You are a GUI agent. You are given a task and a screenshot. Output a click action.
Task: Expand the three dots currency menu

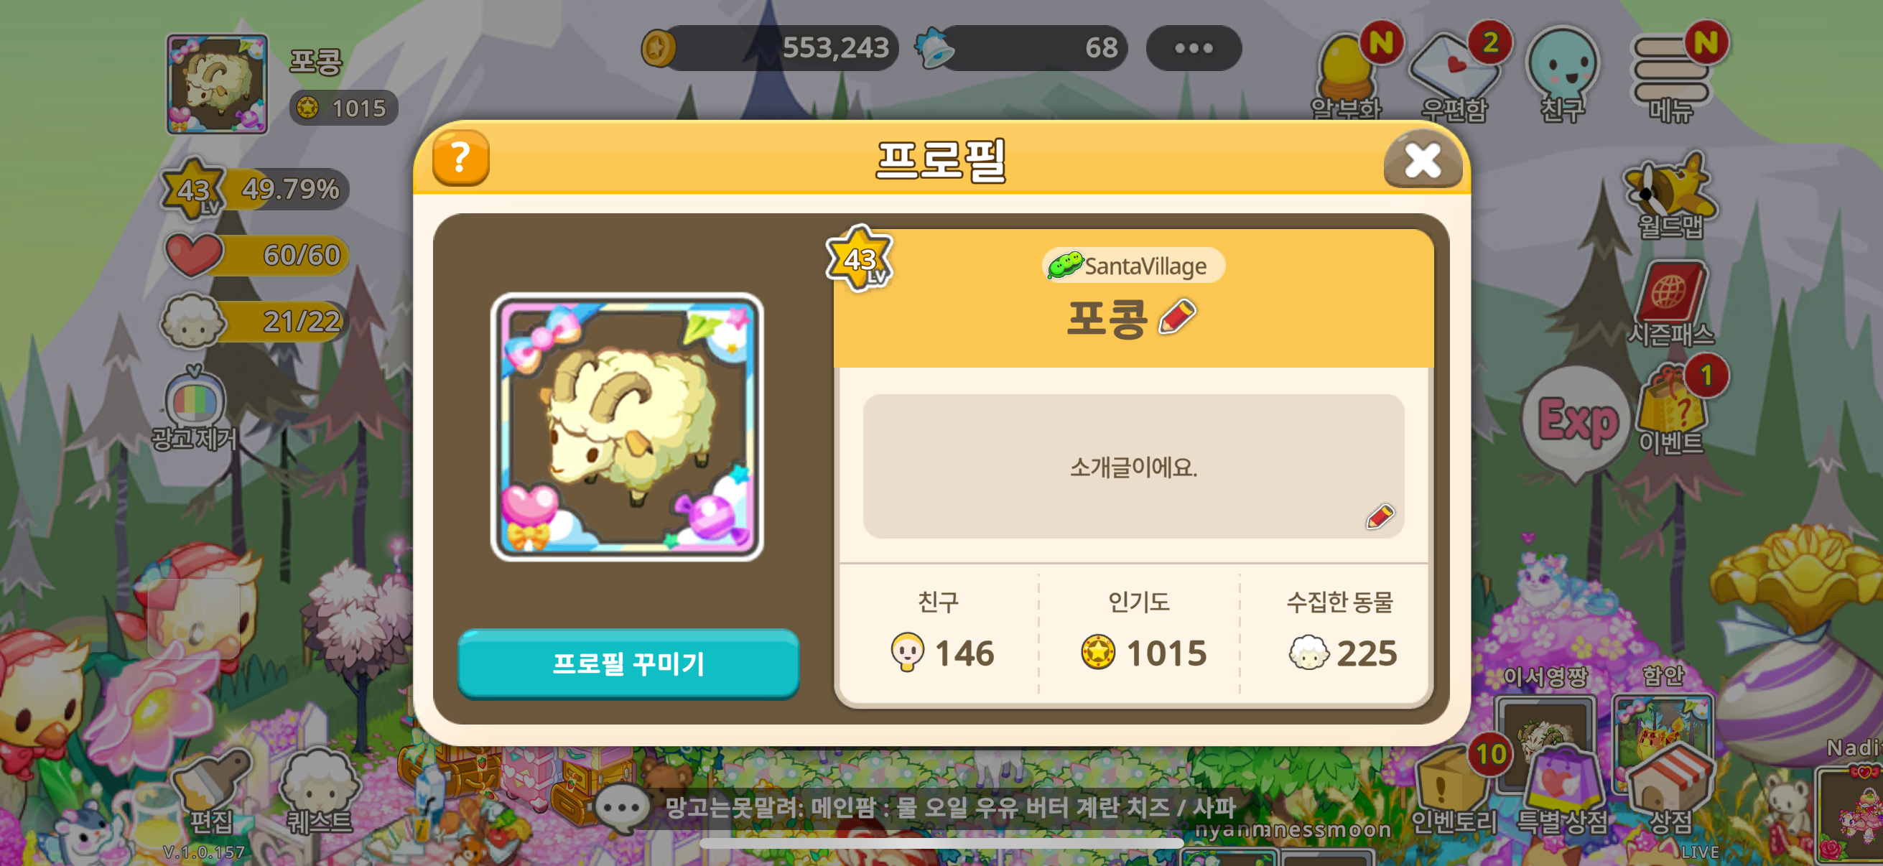(1193, 48)
